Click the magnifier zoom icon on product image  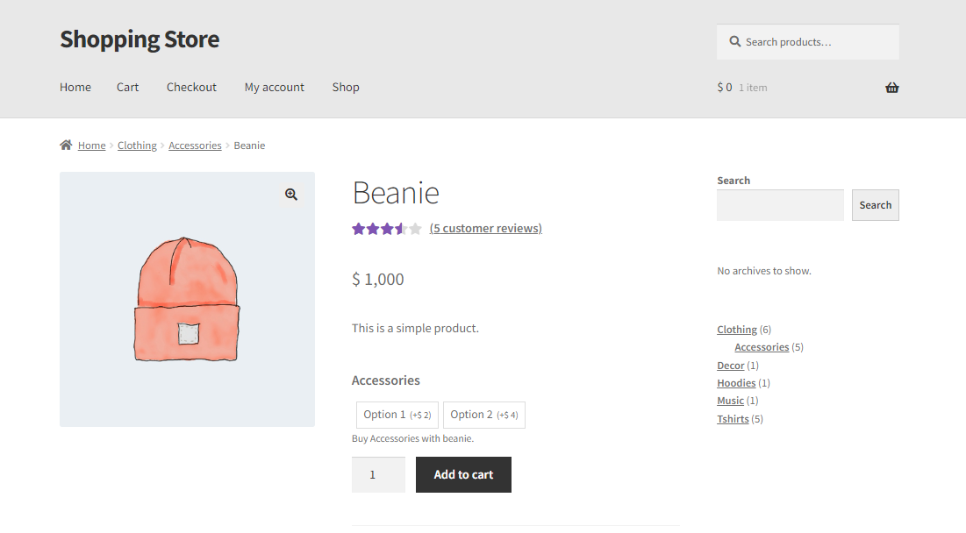point(291,195)
